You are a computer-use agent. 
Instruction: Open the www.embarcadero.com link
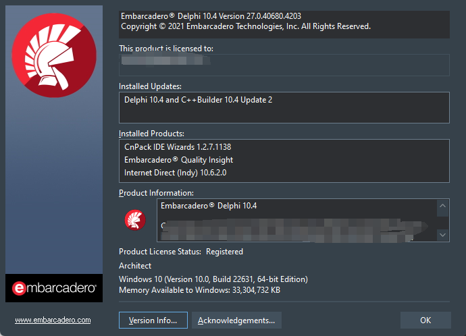coord(53,320)
